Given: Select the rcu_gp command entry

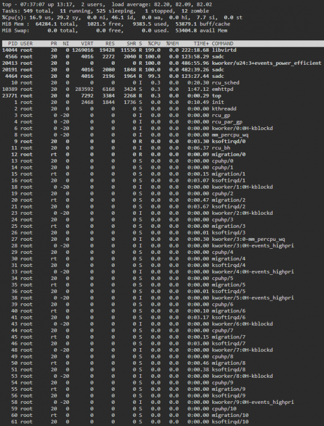Looking at the screenshot, I should click(221, 115).
